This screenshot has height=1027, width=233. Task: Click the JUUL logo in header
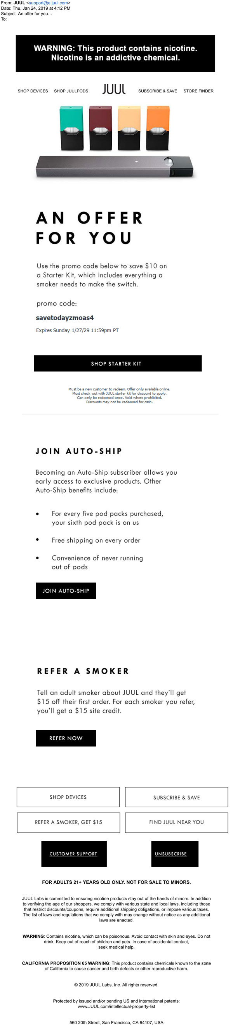coord(114,90)
